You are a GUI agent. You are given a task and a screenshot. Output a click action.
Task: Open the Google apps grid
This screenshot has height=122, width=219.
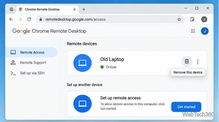pyautogui.click(x=193, y=31)
